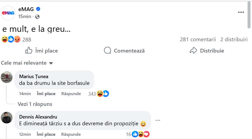Expand Vezi 1 răspuns replies
Viewport: 252px width, 139px height.
pyautogui.click(x=35, y=104)
